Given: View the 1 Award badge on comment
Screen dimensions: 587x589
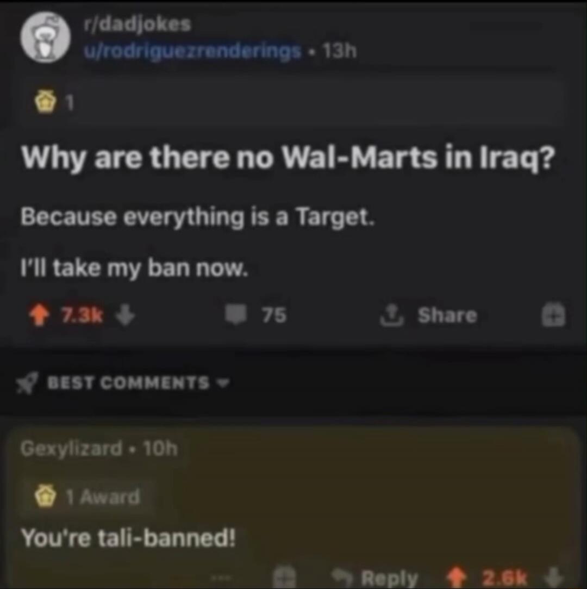Looking at the screenshot, I should click(x=87, y=497).
